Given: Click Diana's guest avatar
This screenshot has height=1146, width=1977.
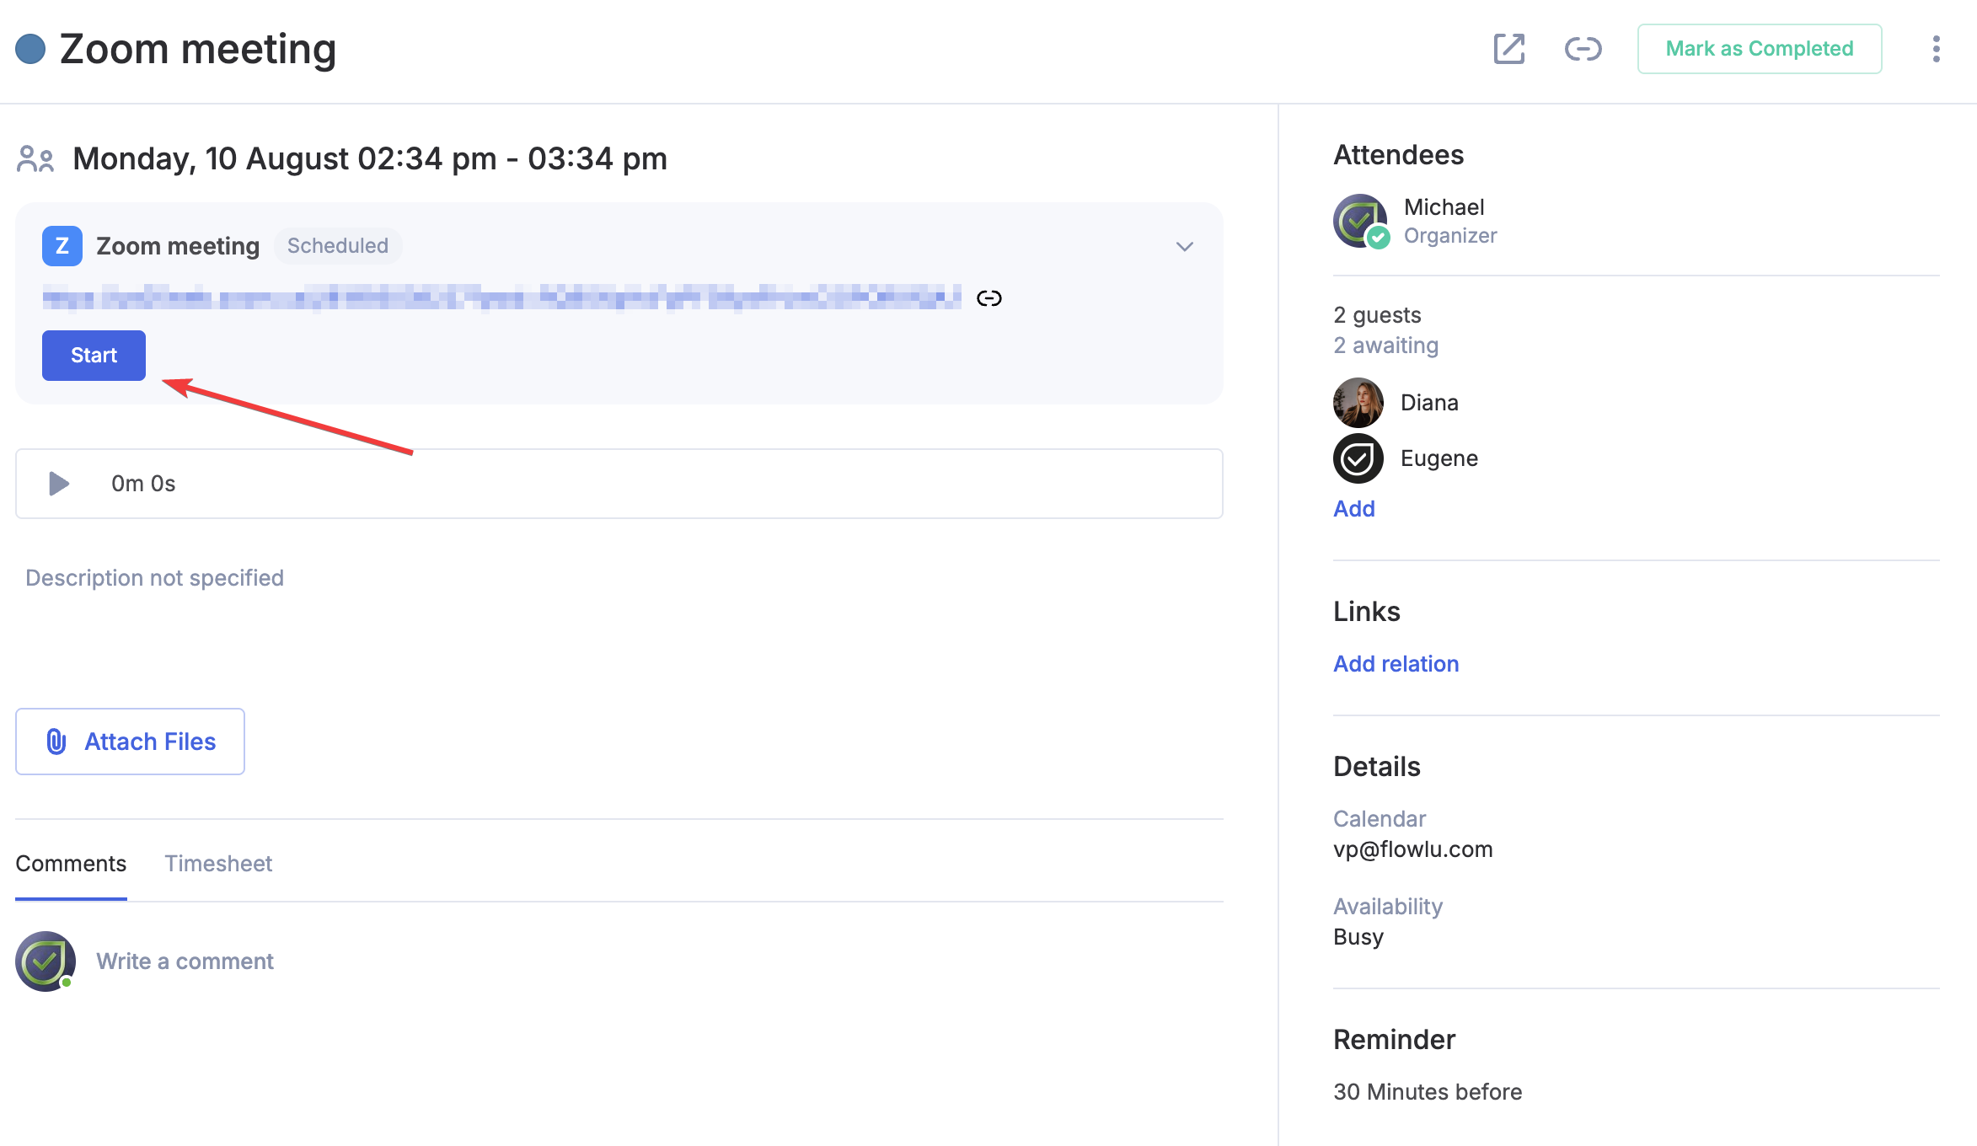Looking at the screenshot, I should 1358,403.
